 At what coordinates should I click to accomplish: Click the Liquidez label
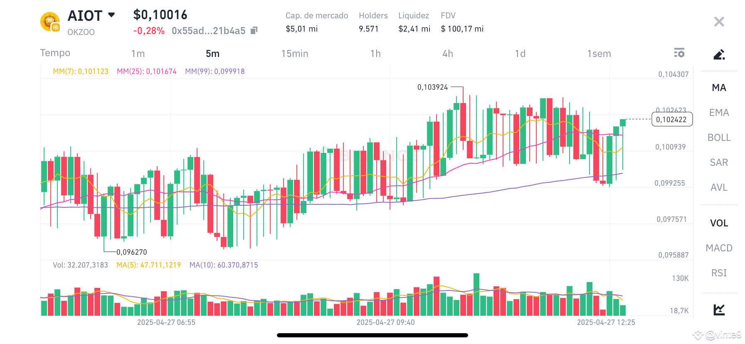click(x=414, y=15)
